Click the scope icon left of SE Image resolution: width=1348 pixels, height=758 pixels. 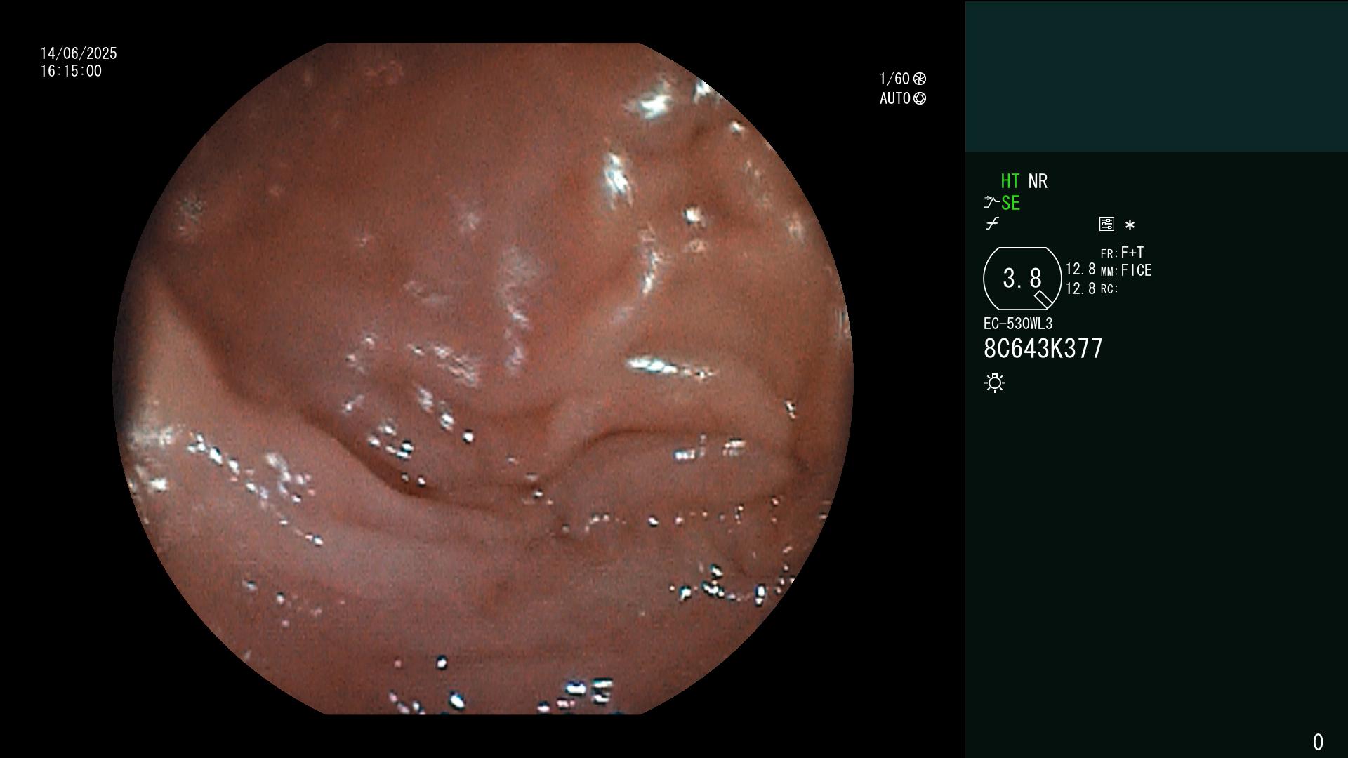[x=991, y=202]
